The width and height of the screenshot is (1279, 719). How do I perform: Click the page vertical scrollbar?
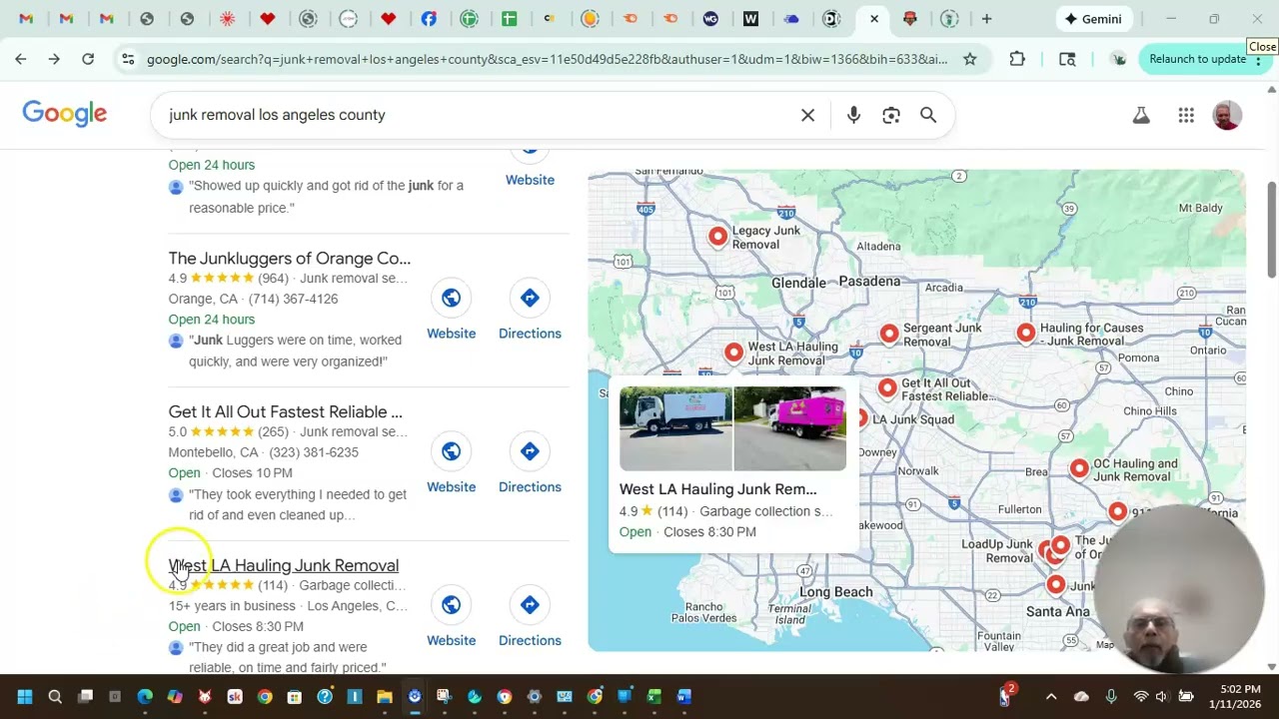pos(1272,230)
